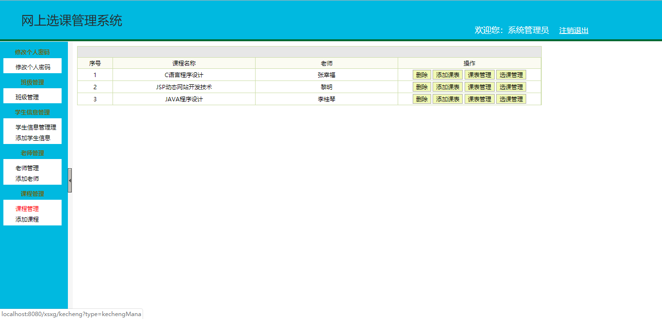The height and width of the screenshot is (319, 662).
Task: Delete the C语言程序设计 course
Action: pos(422,75)
